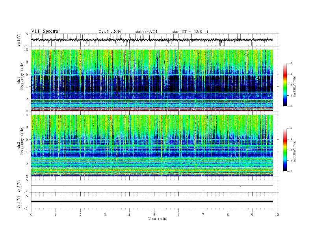Click the '3' tick on the Time axis
Viewport: 312px width, 241px height.
(x=105, y=215)
